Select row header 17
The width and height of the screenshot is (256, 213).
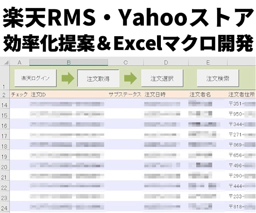point(5,135)
